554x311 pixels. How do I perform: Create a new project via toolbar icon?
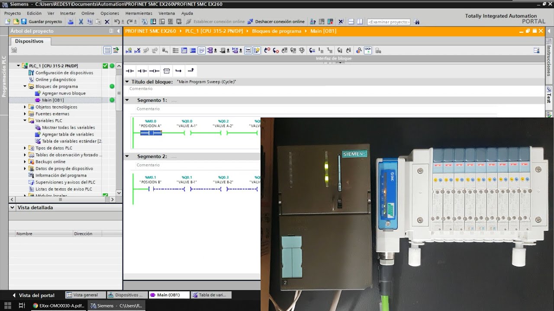click(x=7, y=22)
